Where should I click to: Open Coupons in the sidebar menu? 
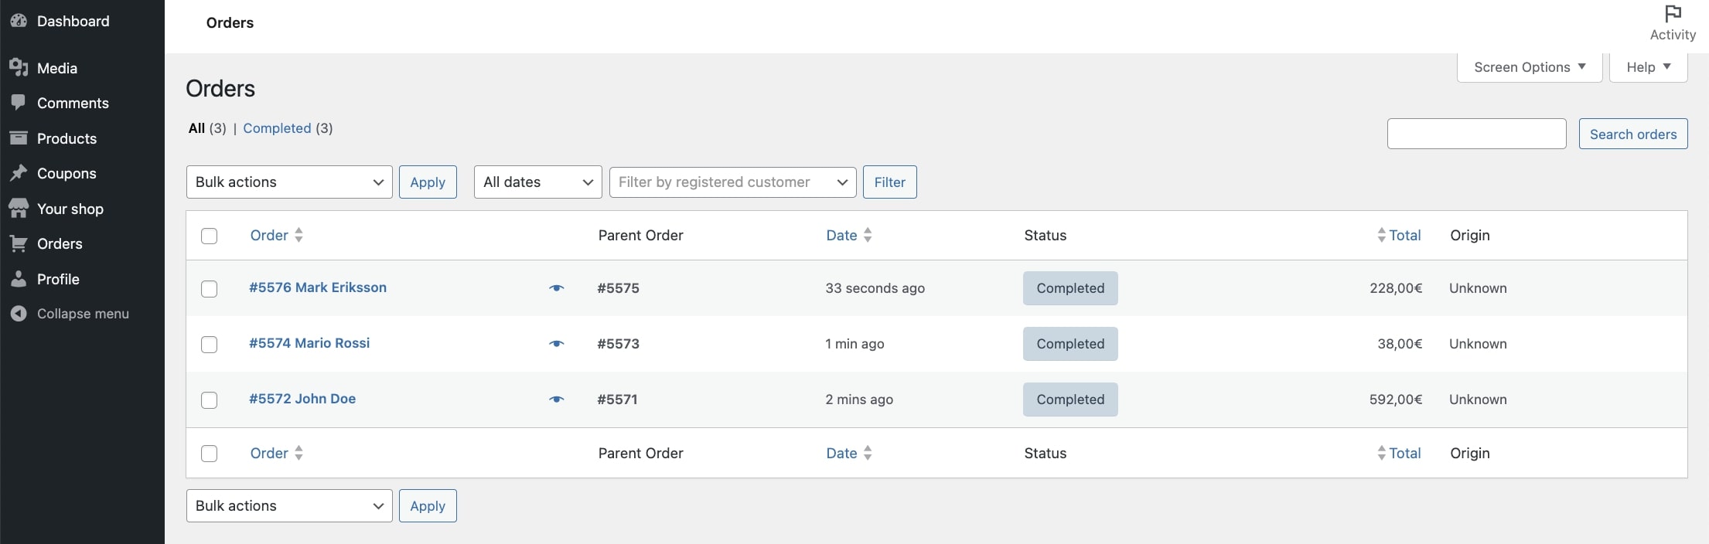pyautogui.click(x=67, y=174)
